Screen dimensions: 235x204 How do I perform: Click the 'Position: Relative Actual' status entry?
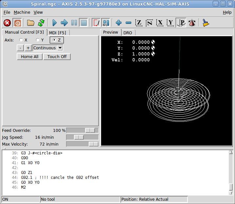[154, 199]
